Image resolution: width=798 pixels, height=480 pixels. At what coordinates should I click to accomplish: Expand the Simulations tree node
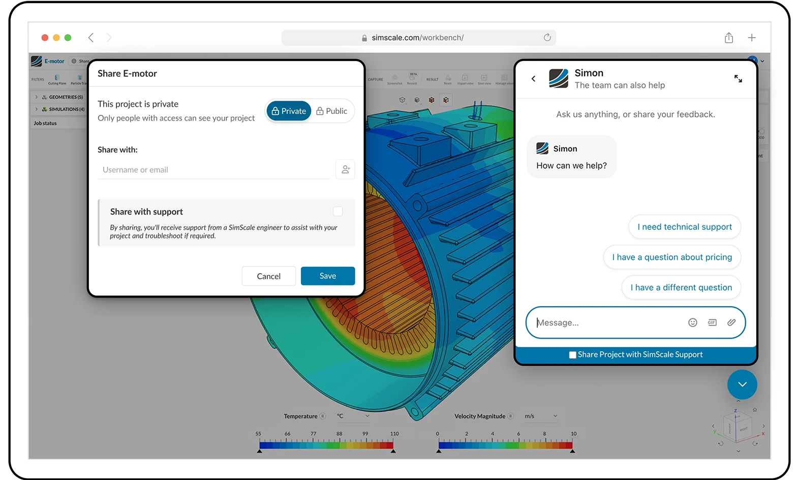point(36,109)
